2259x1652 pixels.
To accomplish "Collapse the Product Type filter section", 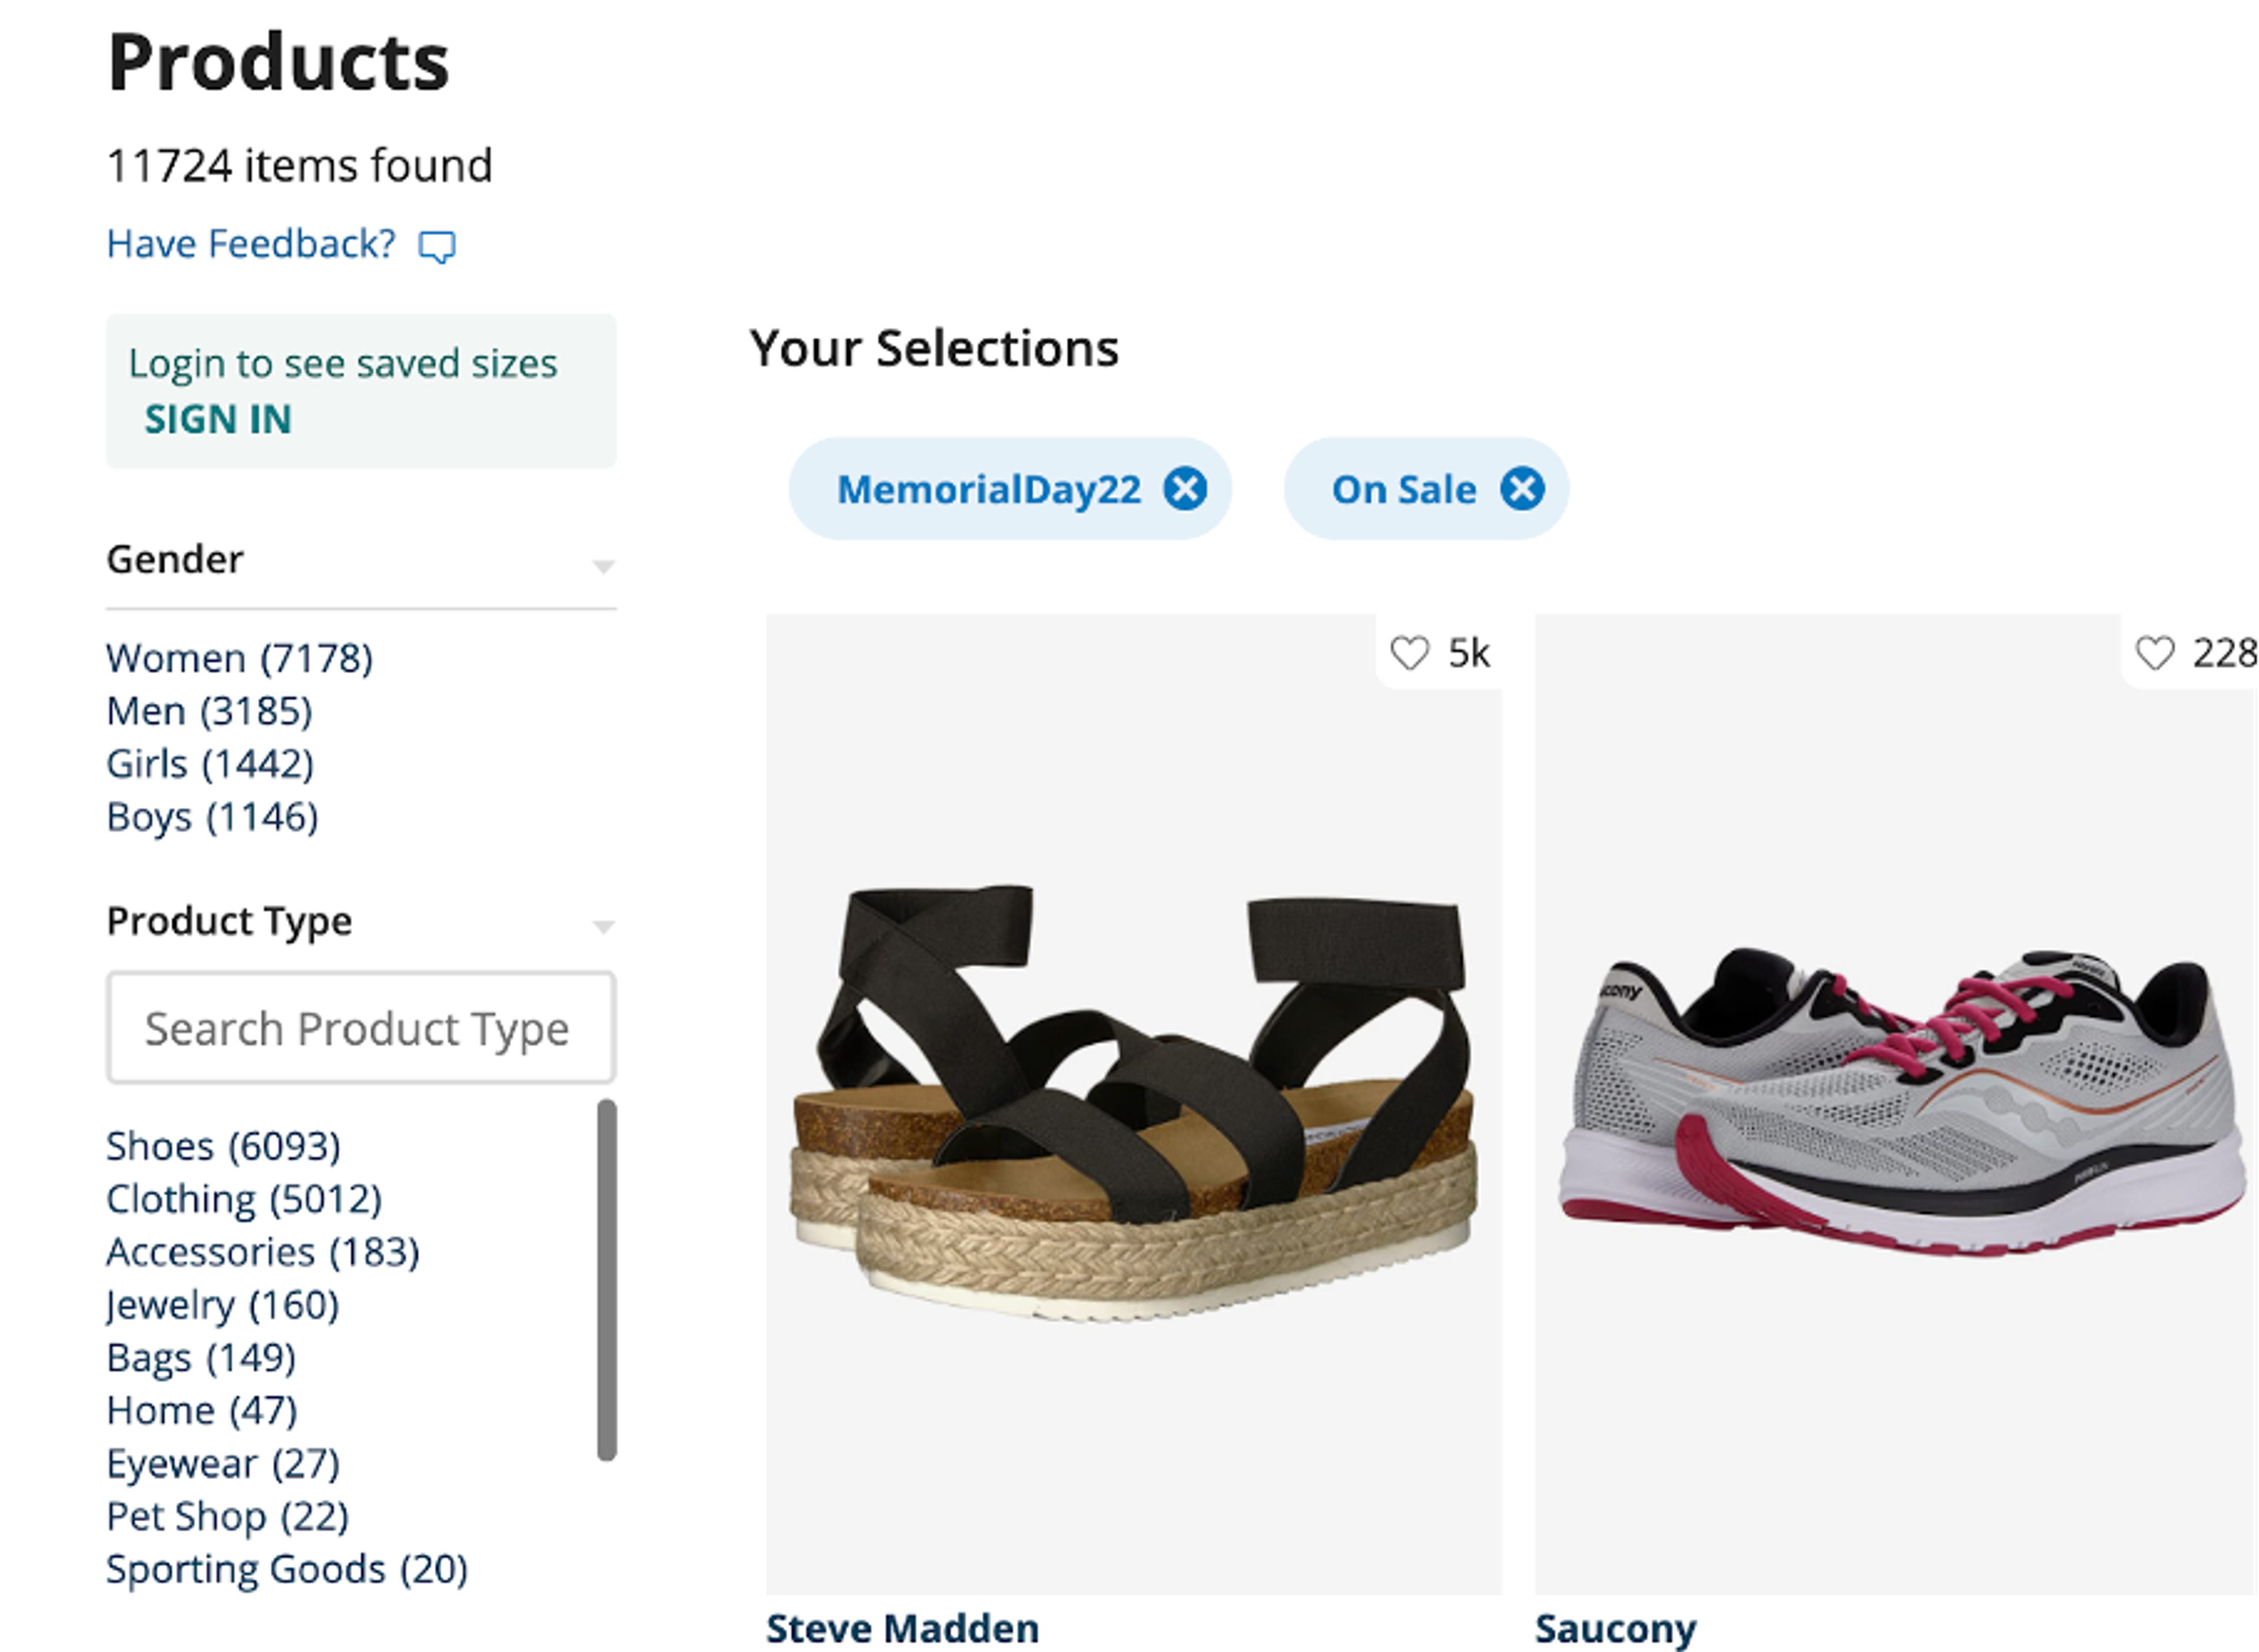I will click(x=603, y=928).
